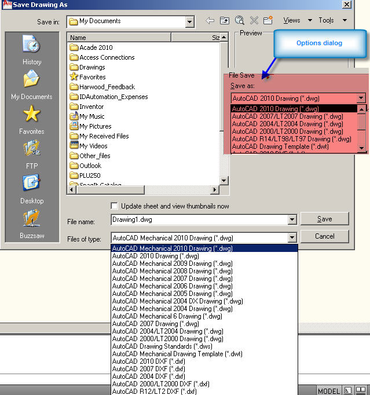Choose AutoCAD 2007 DXF format
This screenshot has height=395, width=370.
pyautogui.click(x=204, y=368)
